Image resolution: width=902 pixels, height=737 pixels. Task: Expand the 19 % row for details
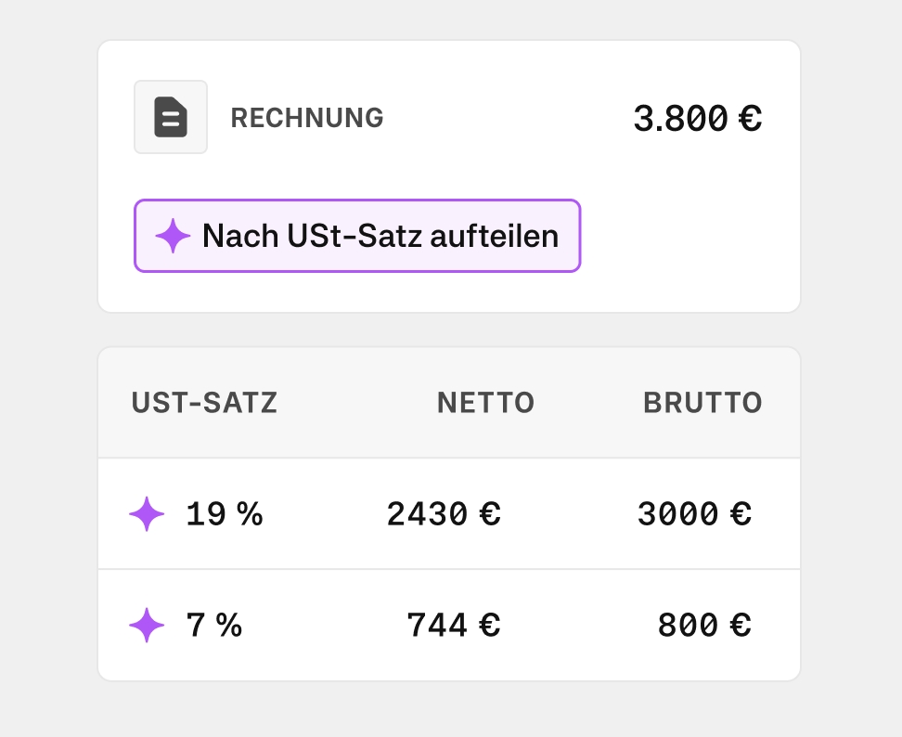point(449,513)
